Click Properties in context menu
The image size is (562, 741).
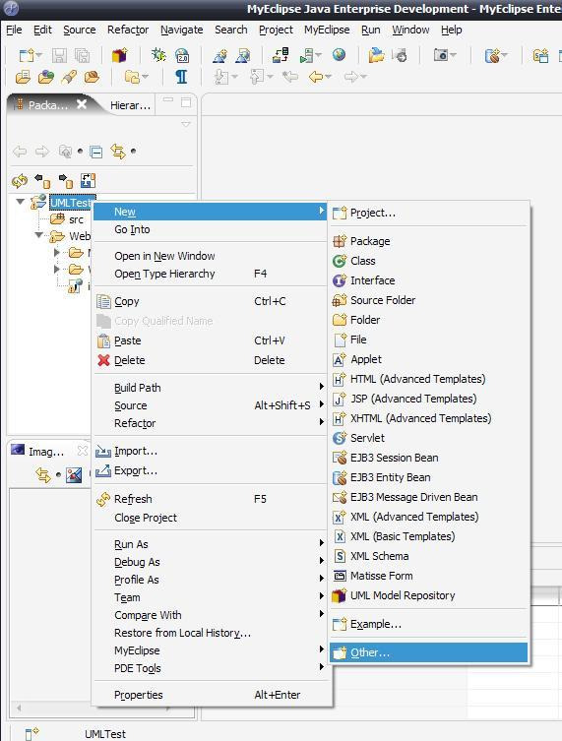(211, 695)
